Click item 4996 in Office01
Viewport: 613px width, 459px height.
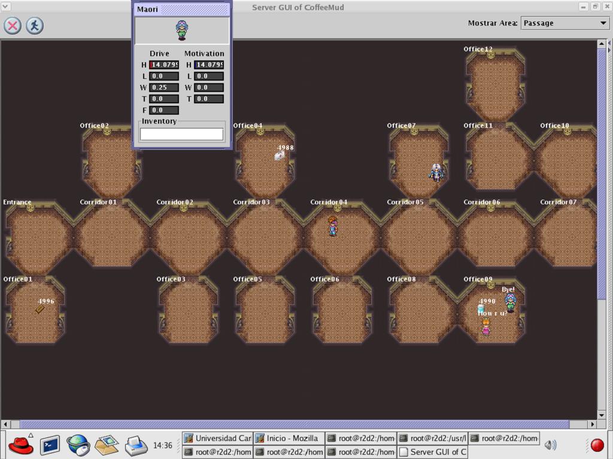[40, 309]
